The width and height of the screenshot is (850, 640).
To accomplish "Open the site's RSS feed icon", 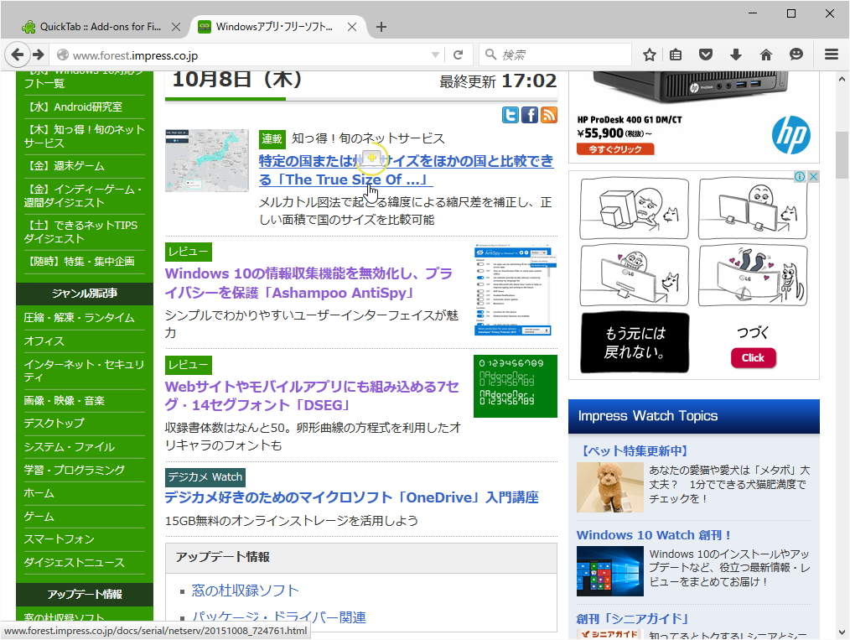I will click(548, 115).
